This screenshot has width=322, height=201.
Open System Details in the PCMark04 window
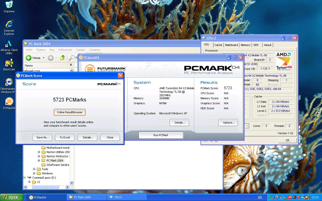click(179, 123)
